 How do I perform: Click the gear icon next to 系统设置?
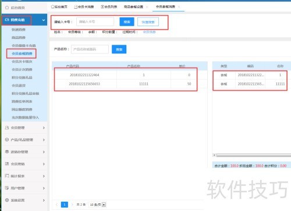[x=7, y=200]
